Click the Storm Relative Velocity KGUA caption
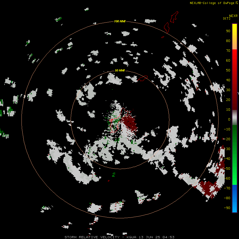Screen dimensions: 239x239 [119, 237]
